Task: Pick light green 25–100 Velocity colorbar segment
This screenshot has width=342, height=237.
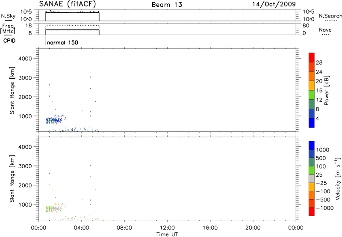Action: point(312,170)
